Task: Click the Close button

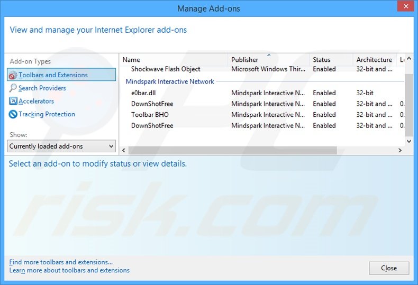Action: coord(389,268)
